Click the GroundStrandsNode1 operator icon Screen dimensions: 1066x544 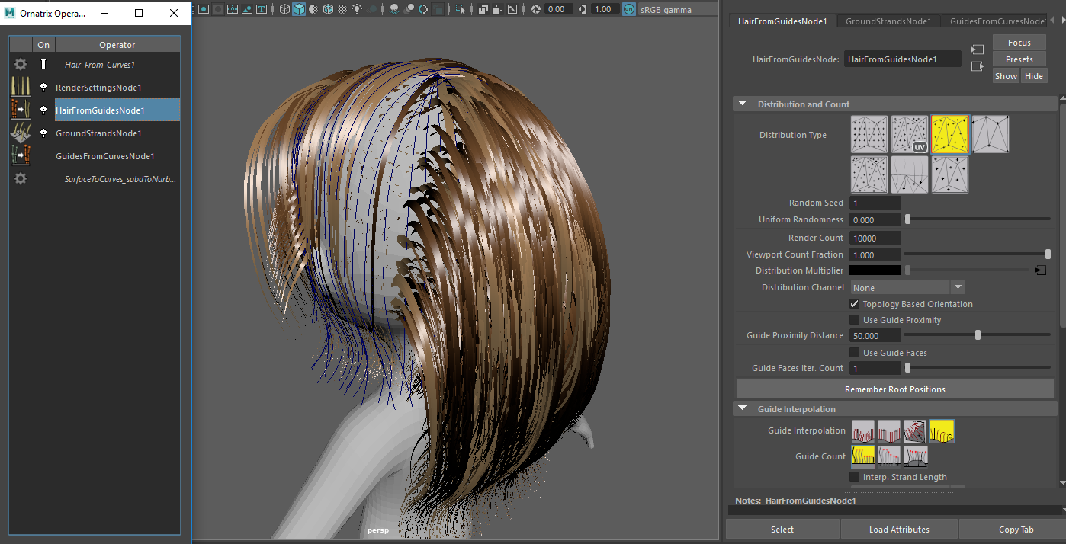21,133
